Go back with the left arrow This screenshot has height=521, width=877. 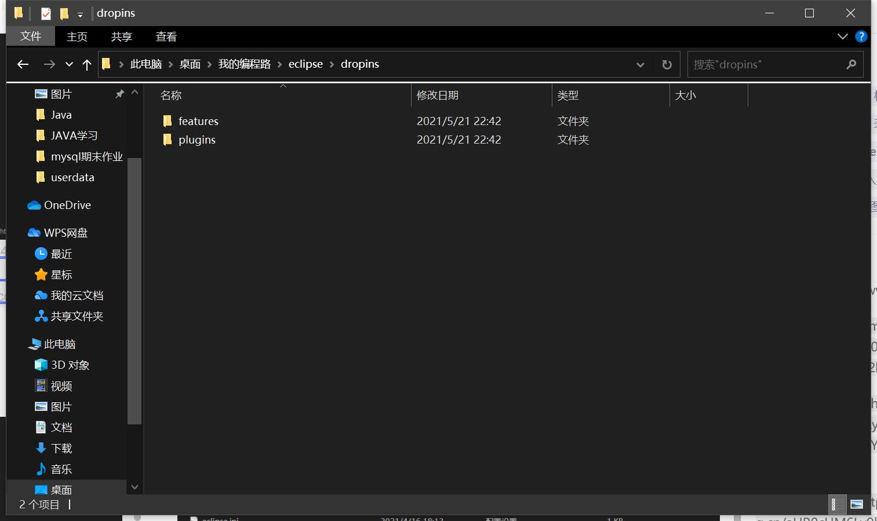tap(23, 64)
